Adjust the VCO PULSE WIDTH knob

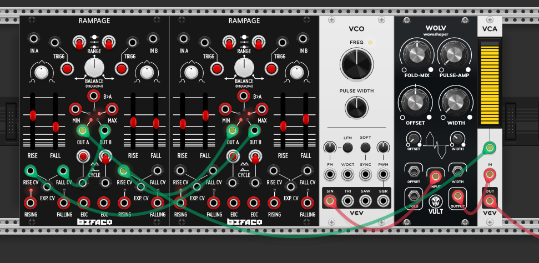(356, 107)
